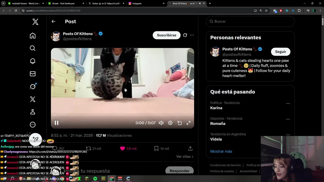Open Messages envelope in sidebar
Image resolution: width=324 pixels, height=182 pixels.
tap(33, 74)
